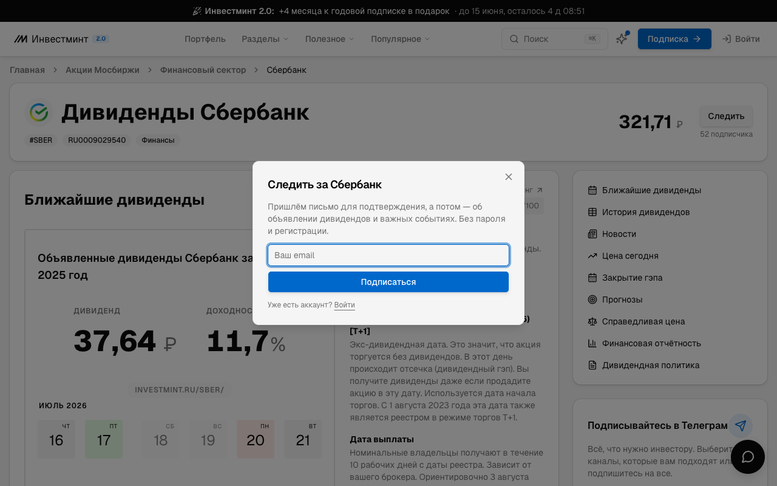
Task: Open Финансовый сектор breadcrumb
Action: click(x=203, y=70)
